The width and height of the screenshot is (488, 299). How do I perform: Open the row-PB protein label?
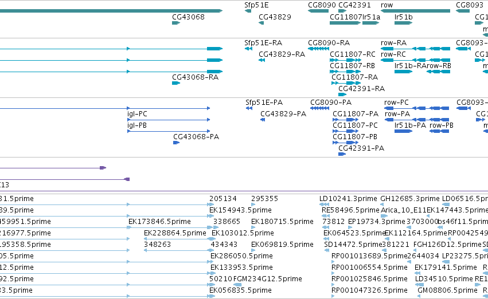coord(442,125)
